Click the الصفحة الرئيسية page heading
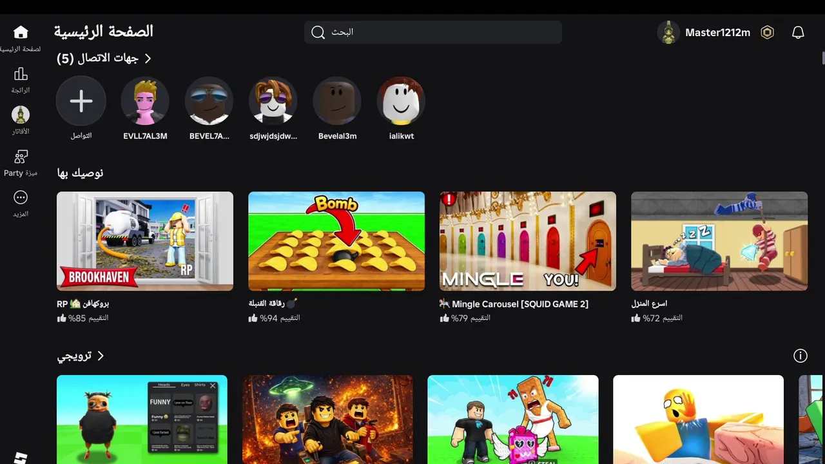The width and height of the screenshot is (825, 464). [104, 32]
